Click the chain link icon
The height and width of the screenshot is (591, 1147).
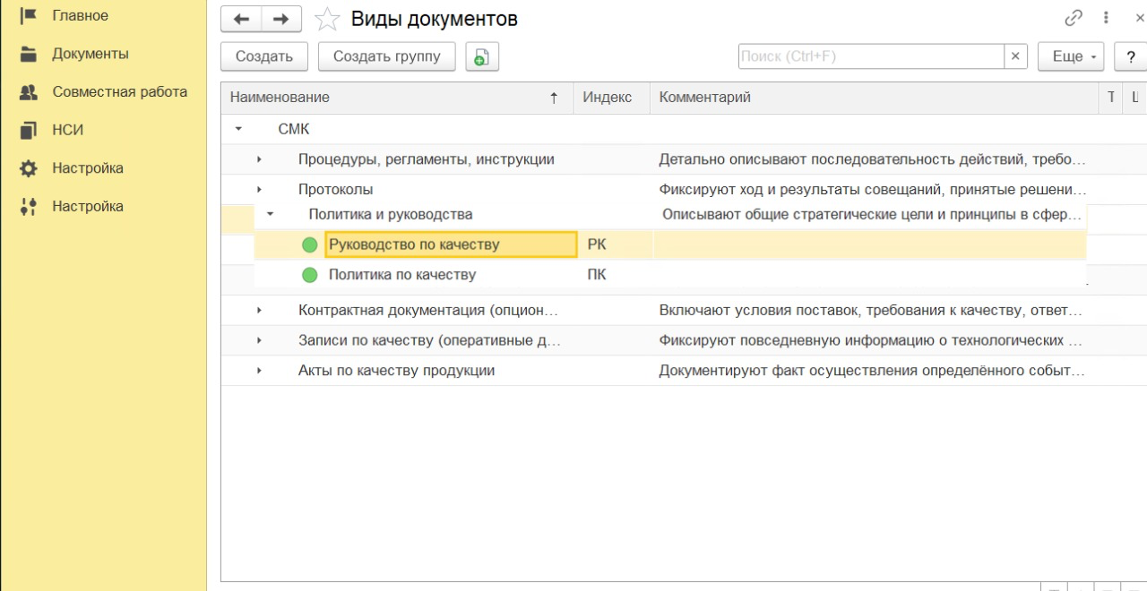[1074, 18]
